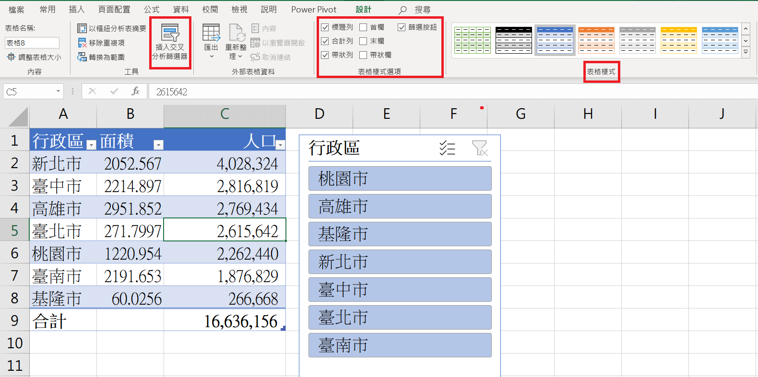The height and width of the screenshot is (377, 758).
Task: Toggle the 篩選按鈕 checkbox
Action: [402, 28]
